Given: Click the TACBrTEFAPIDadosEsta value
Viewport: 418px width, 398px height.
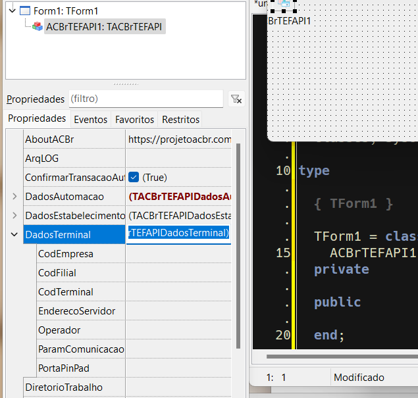Looking at the screenshot, I should 179,216.
